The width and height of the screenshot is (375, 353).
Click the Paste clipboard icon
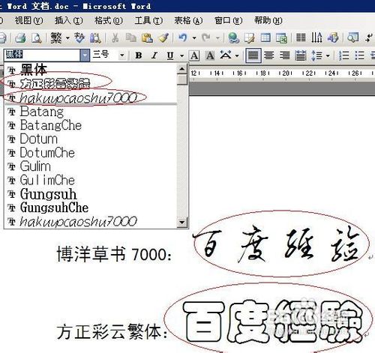click(147, 38)
